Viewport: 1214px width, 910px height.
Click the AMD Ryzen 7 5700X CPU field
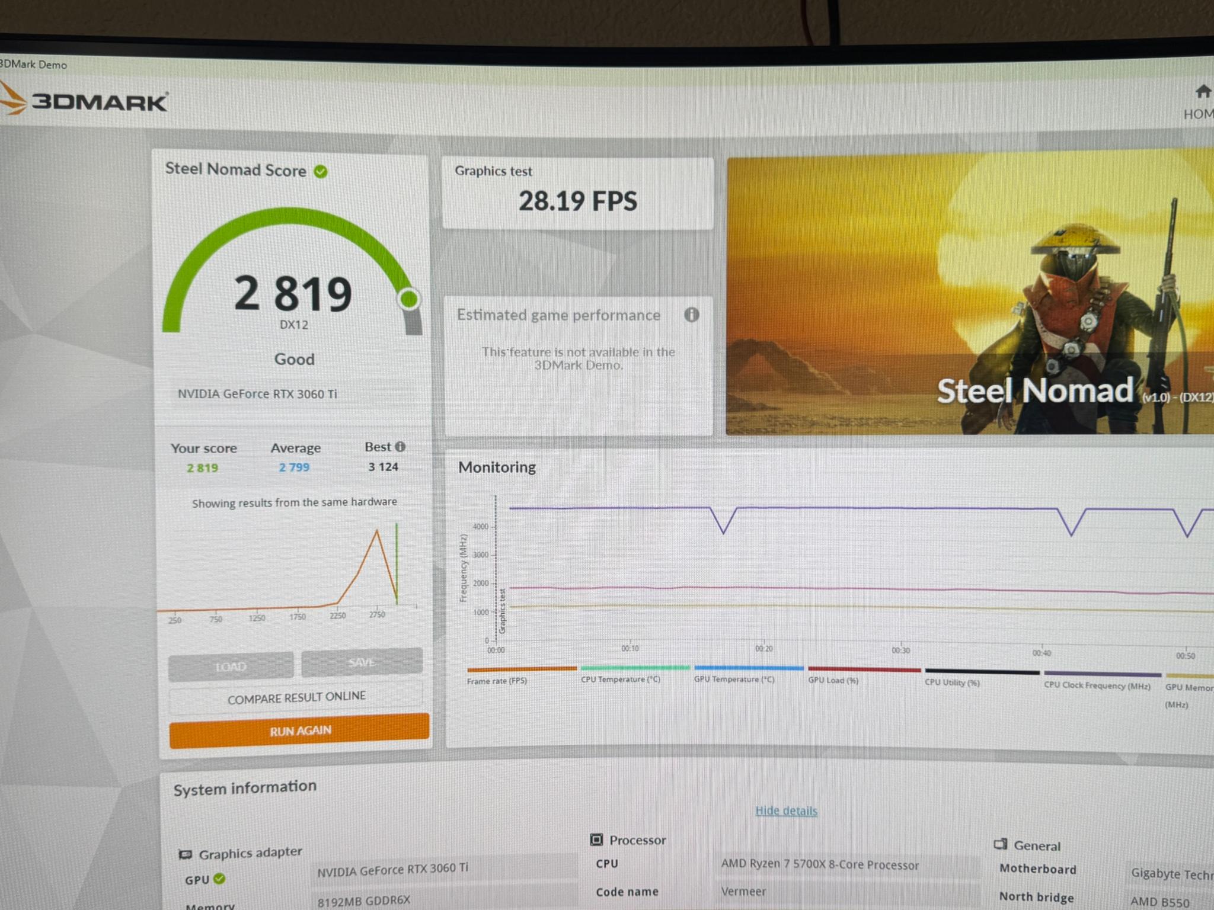848,864
